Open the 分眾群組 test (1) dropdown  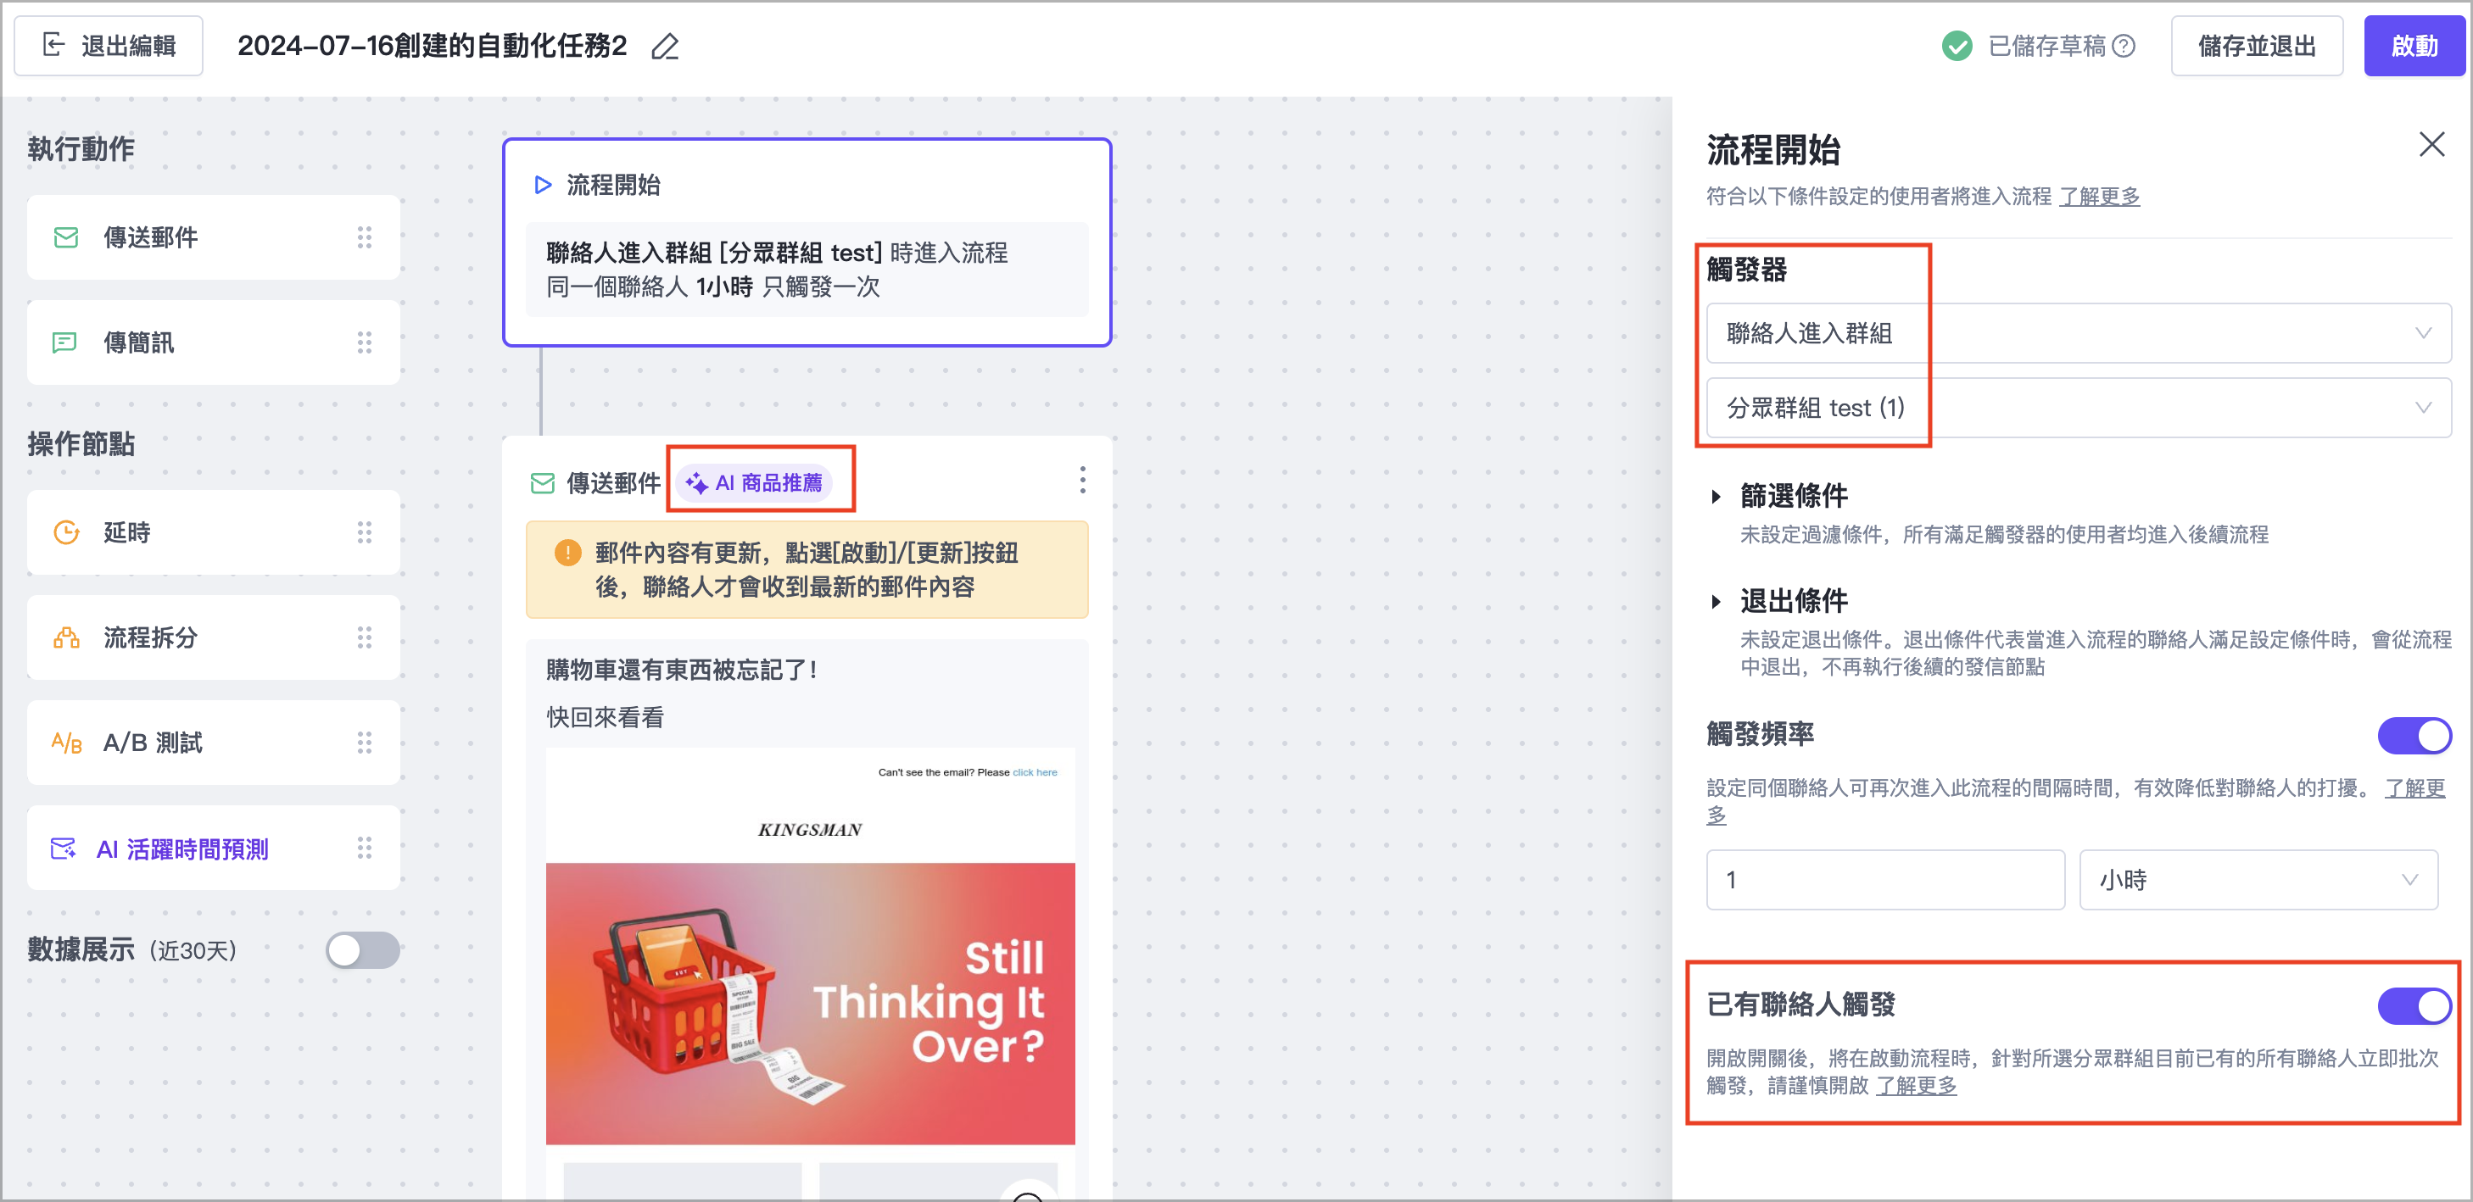[x=2078, y=408]
